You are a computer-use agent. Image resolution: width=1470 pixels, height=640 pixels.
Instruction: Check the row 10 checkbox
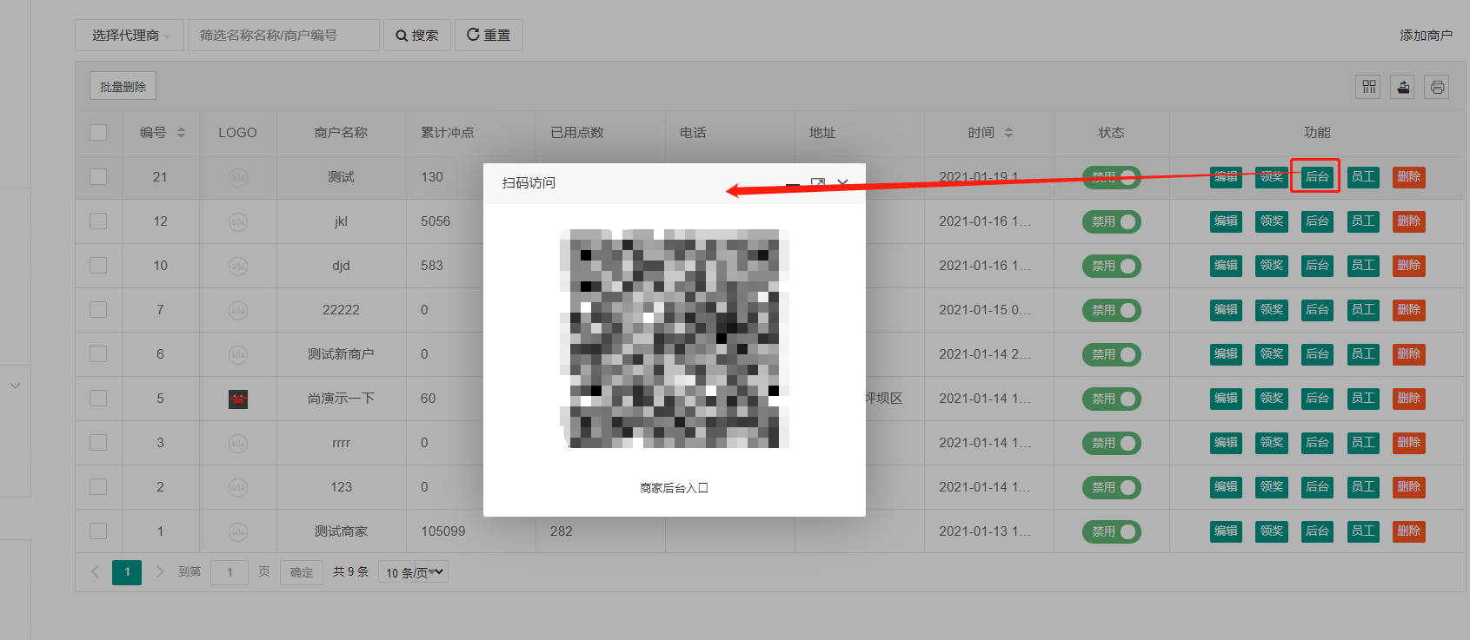pos(98,266)
